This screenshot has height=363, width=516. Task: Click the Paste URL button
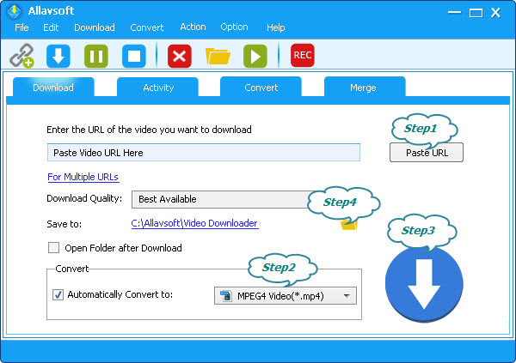(427, 153)
